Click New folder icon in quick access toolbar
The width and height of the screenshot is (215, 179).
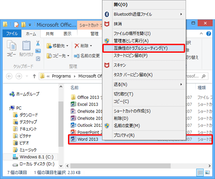click(x=23, y=24)
